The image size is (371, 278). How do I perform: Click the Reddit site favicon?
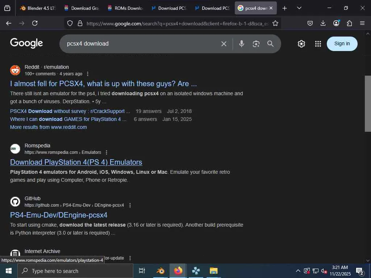coord(15,70)
